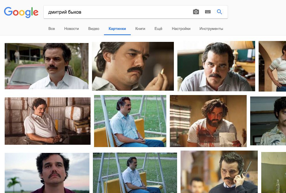Switch to the 'Все' tab
This screenshot has height=193, width=286.
pyautogui.click(x=52, y=28)
